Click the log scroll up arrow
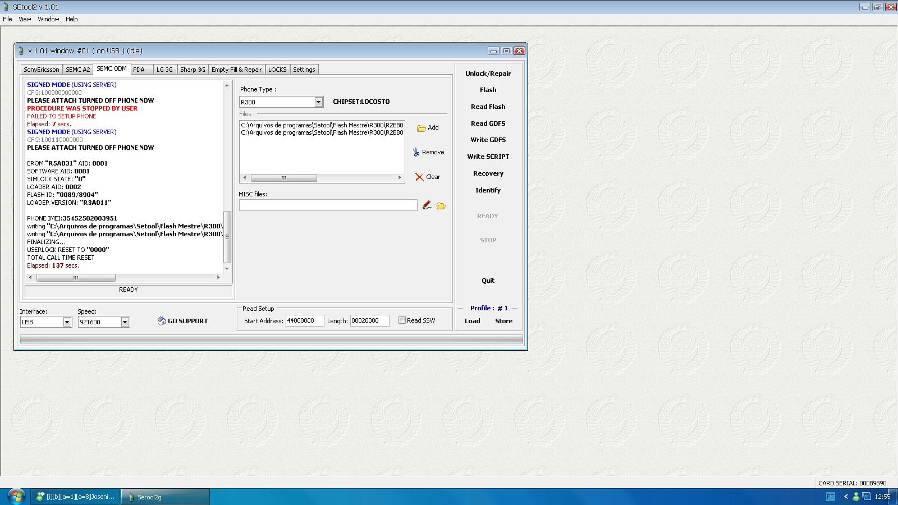The image size is (898, 505). (227, 85)
